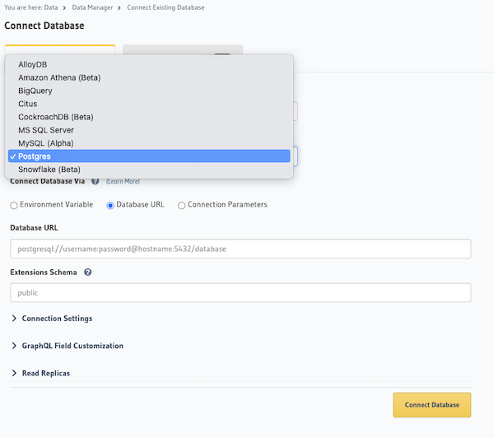Click the Connect Database button

click(432, 404)
